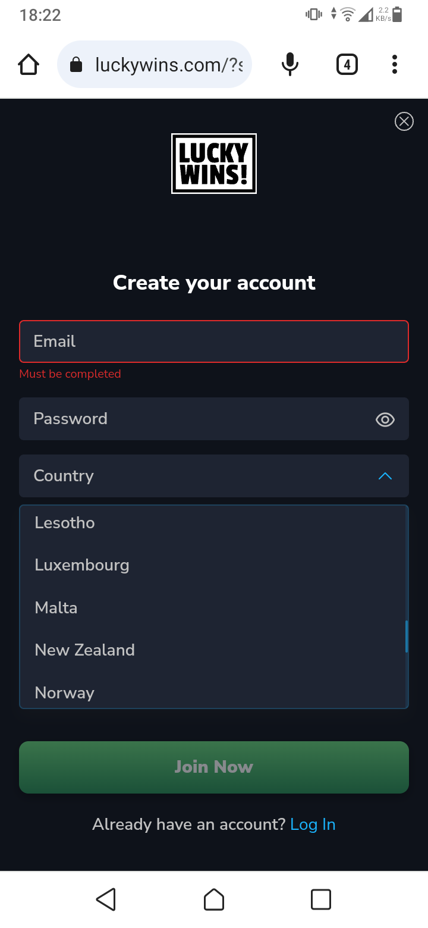This screenshot has width=428, height=928.
Task: Tap the padlock site security icon
Action: (x=76, y=64)
